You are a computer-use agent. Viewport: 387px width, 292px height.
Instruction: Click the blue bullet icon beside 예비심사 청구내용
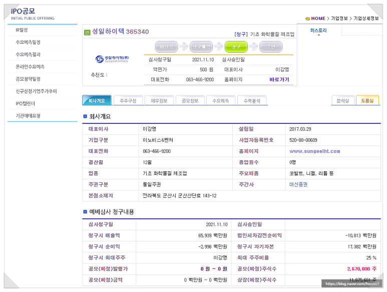(x=85, y=211)
